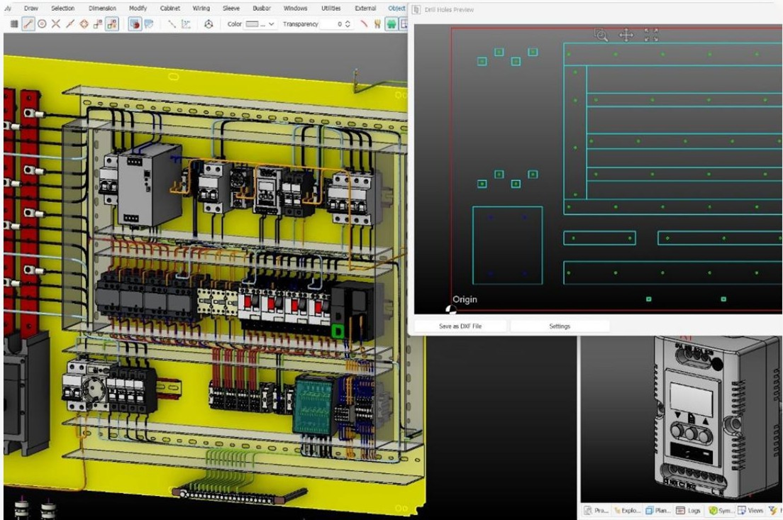Viewport: 783px width, 520px height.
Task: Click the fit-to-extents icon in preview
Action: point(651,35)
